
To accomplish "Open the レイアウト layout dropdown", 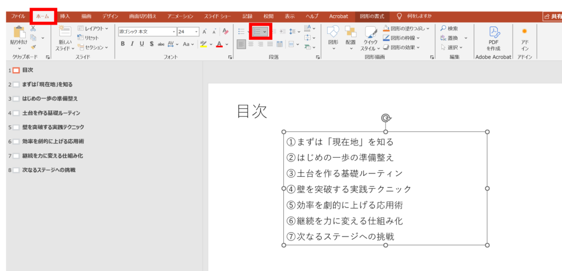I will click(92, 28).
